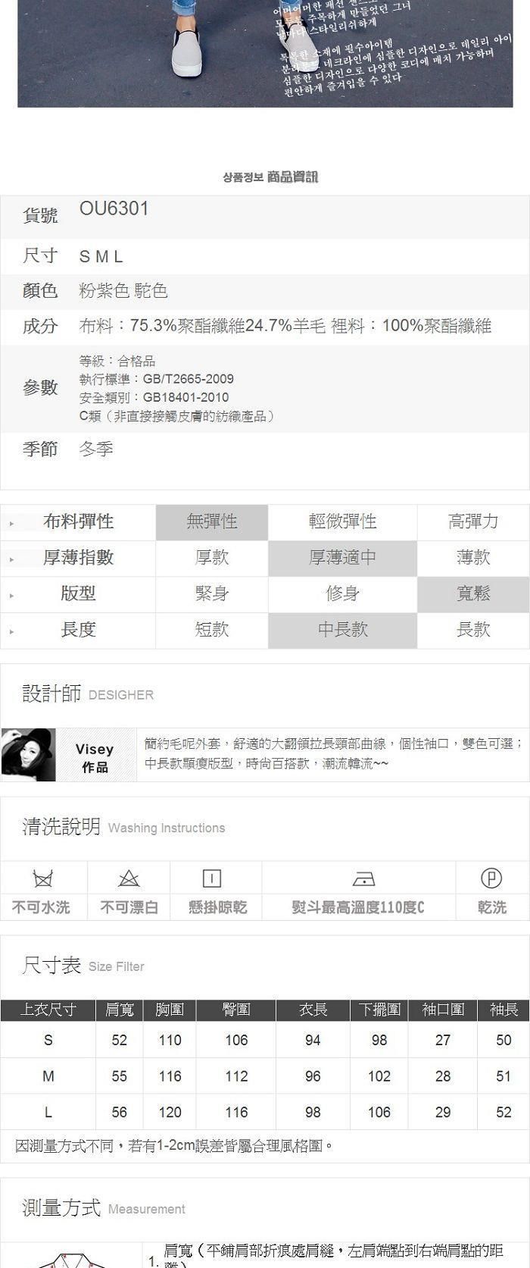Select the highlighted 無彈性 cell
Image resolution: width=530 pixels, height=1268 pixels.
tap(212, 522)
